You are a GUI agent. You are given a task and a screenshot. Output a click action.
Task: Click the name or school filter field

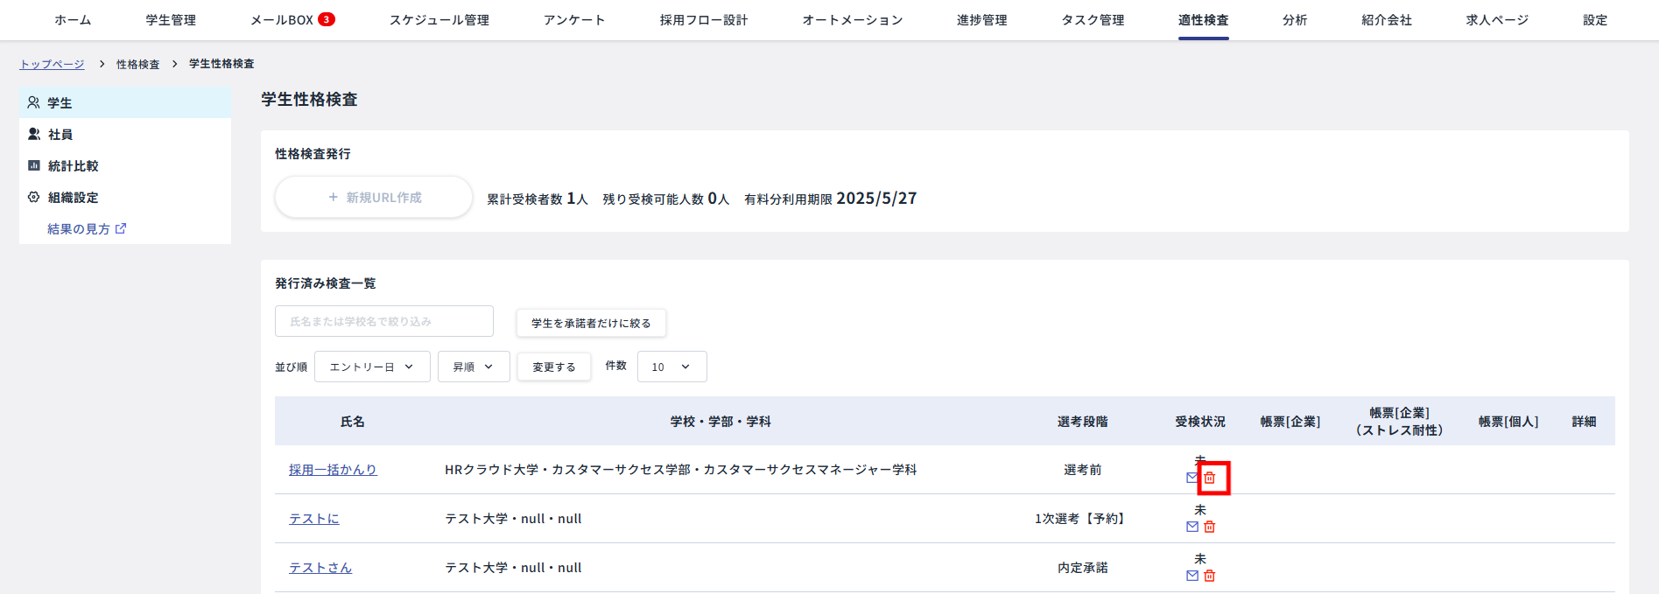383,321
